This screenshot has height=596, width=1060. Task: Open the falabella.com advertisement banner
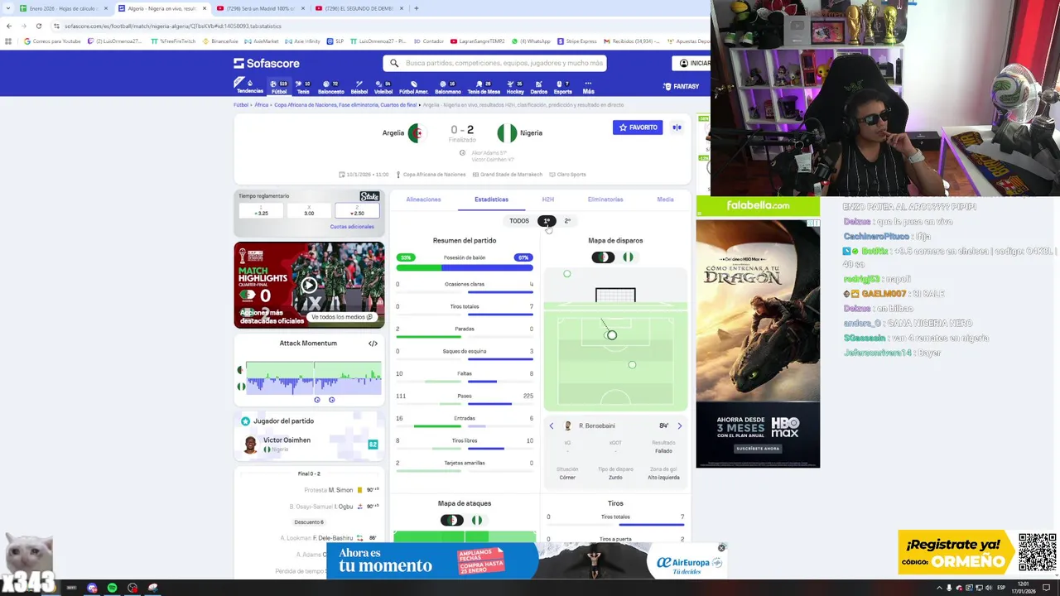pyautogui.click(x=758, y=205)
